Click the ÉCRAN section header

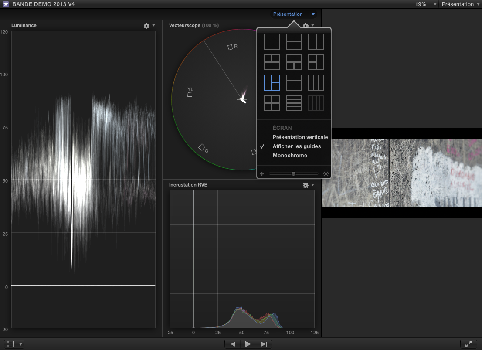click(282, 128)
